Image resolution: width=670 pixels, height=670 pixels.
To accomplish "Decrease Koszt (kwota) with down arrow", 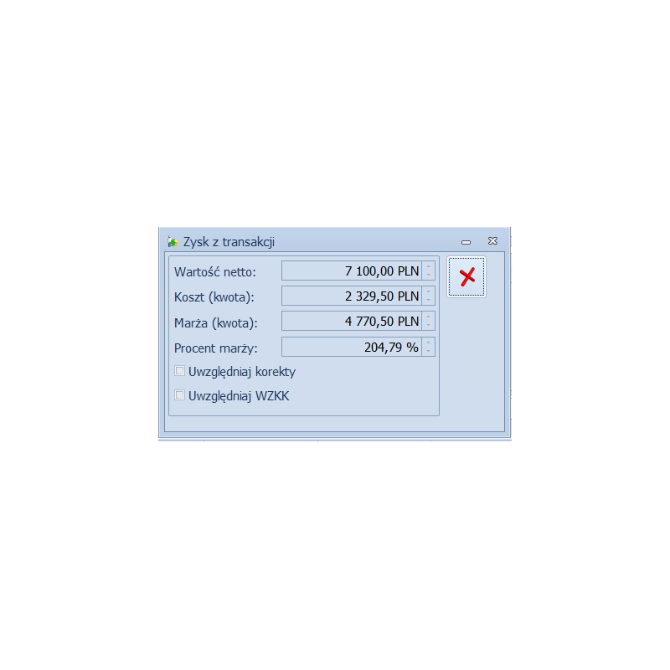I will (x=429, y=301).
